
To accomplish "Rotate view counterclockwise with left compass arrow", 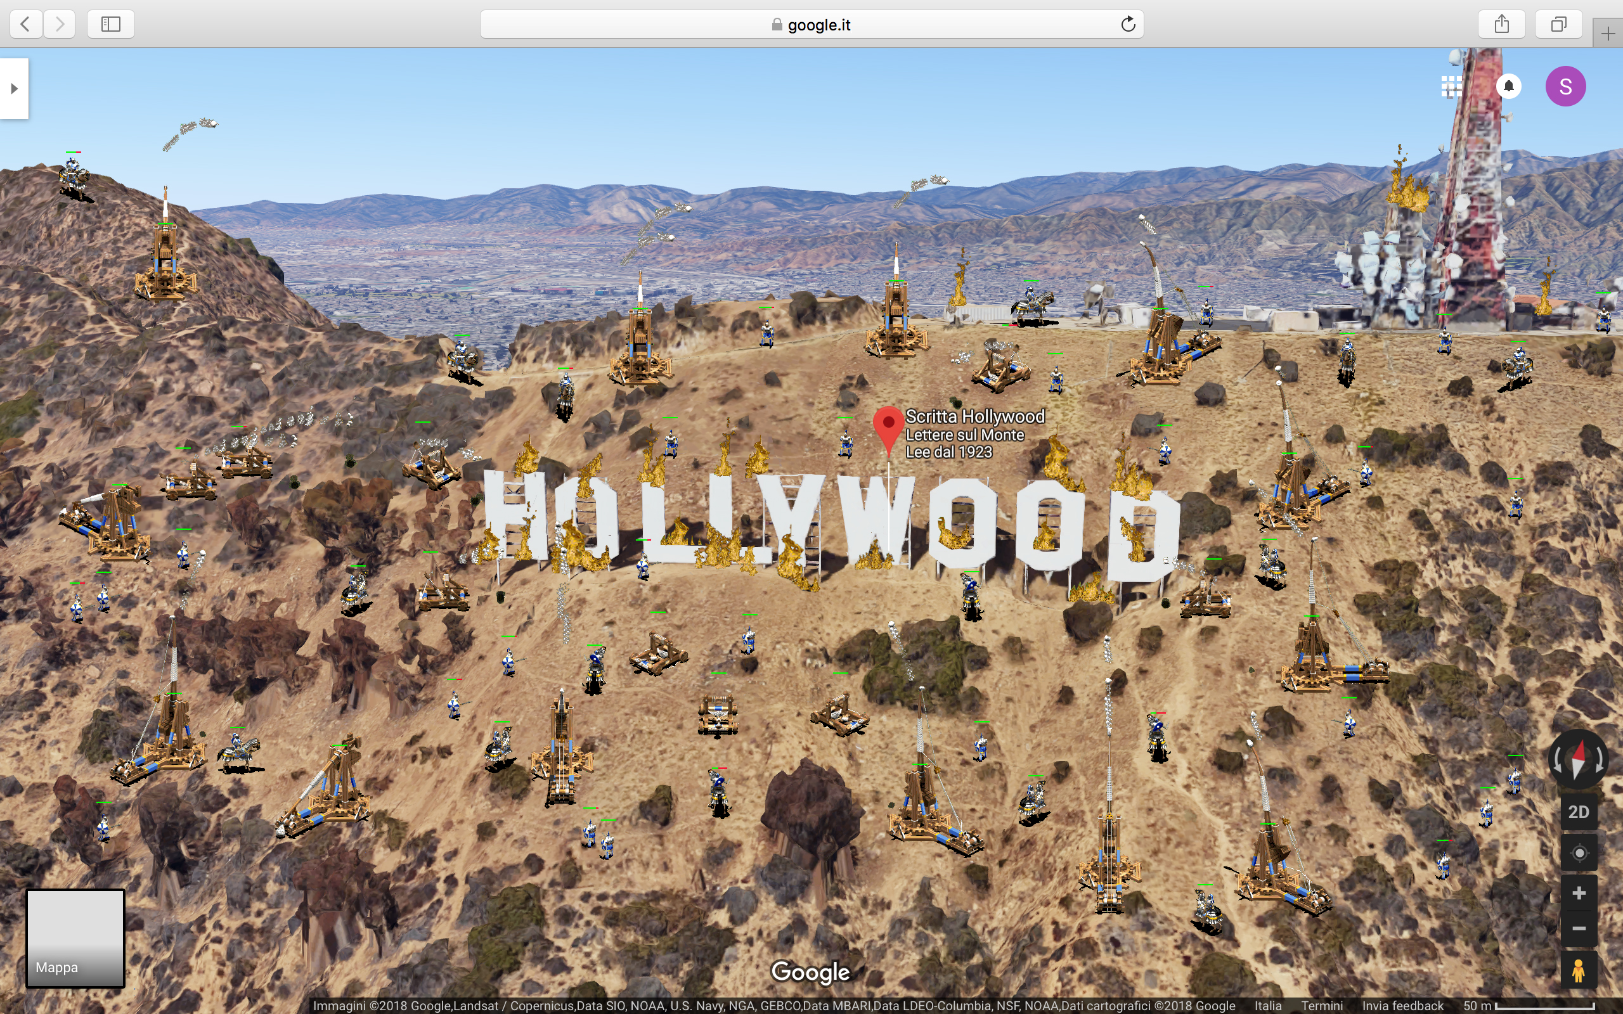I will tap(1557, 760).
